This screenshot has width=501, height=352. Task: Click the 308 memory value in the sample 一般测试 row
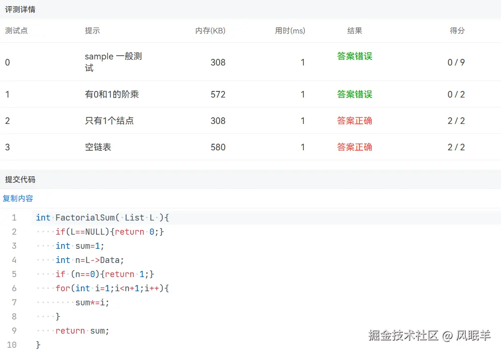pyautogui.click(x=218, y=62)
